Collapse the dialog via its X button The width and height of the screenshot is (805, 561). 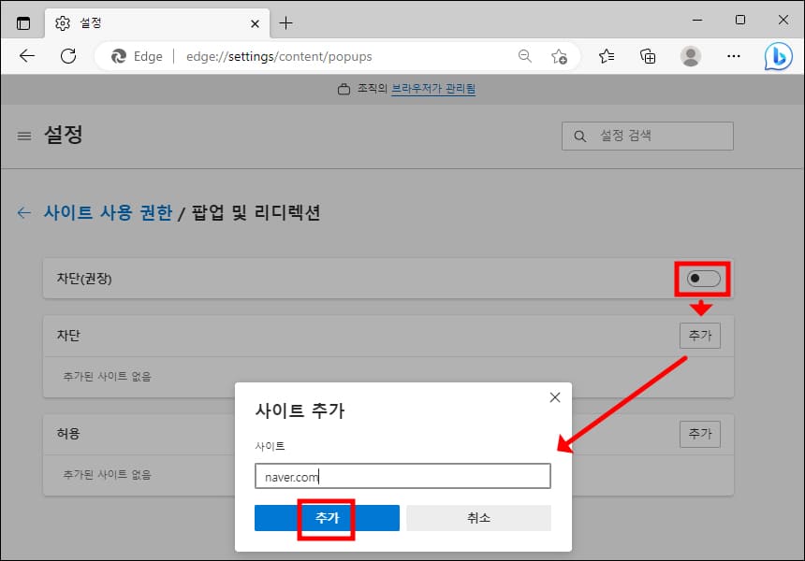(554, 396)
